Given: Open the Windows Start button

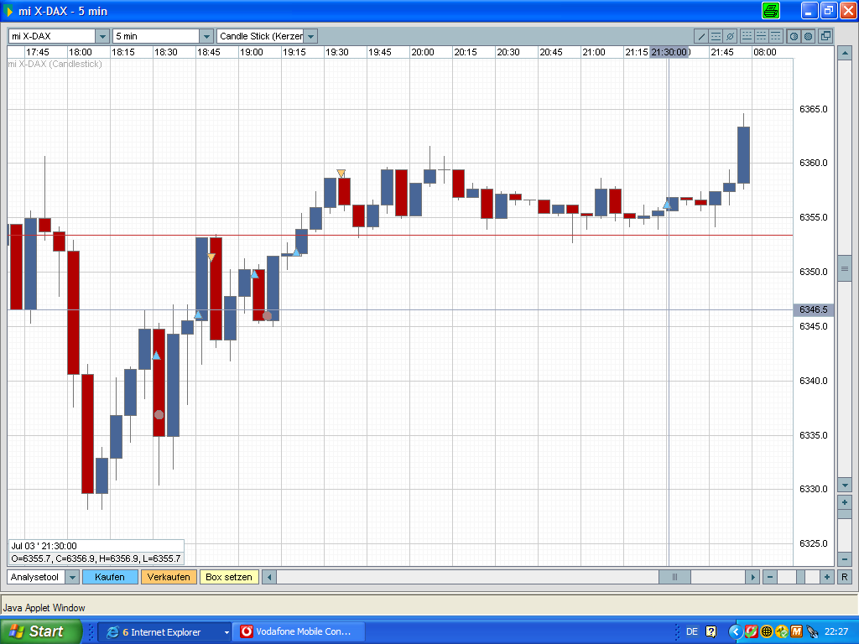Looking at the screenshot, I should (x=40, y=631).
